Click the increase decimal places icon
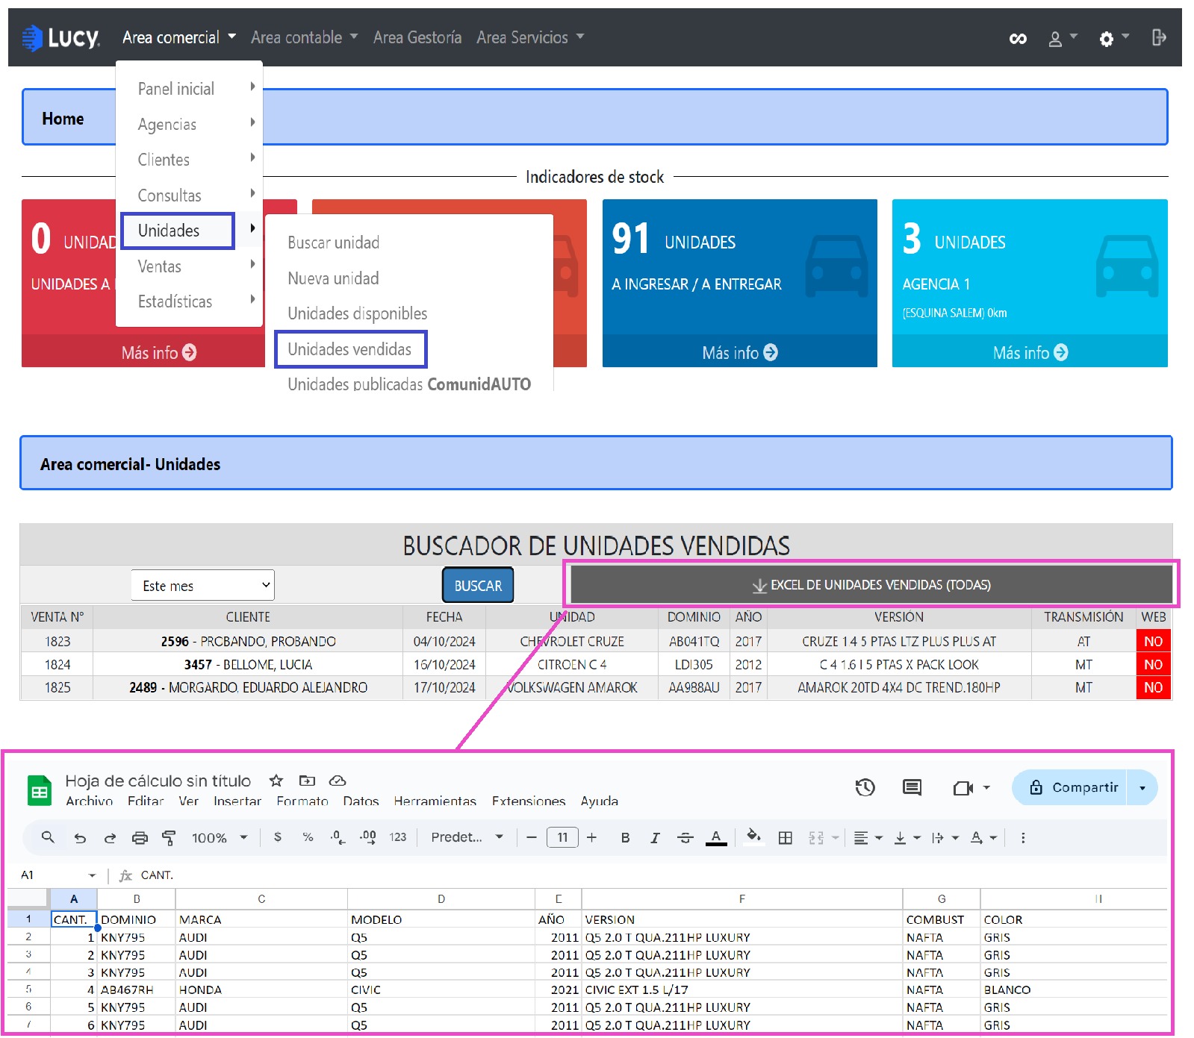This screenshot has width=1194, height=1038. pos(367,837)
